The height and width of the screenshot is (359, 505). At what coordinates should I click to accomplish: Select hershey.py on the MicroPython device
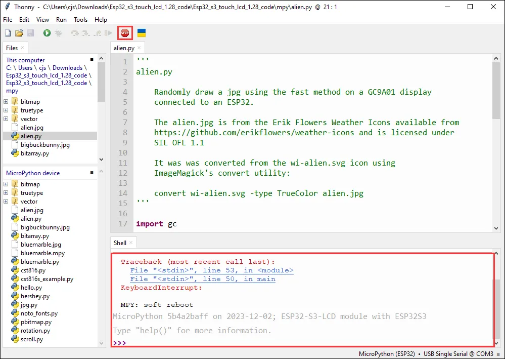(35, 296)
